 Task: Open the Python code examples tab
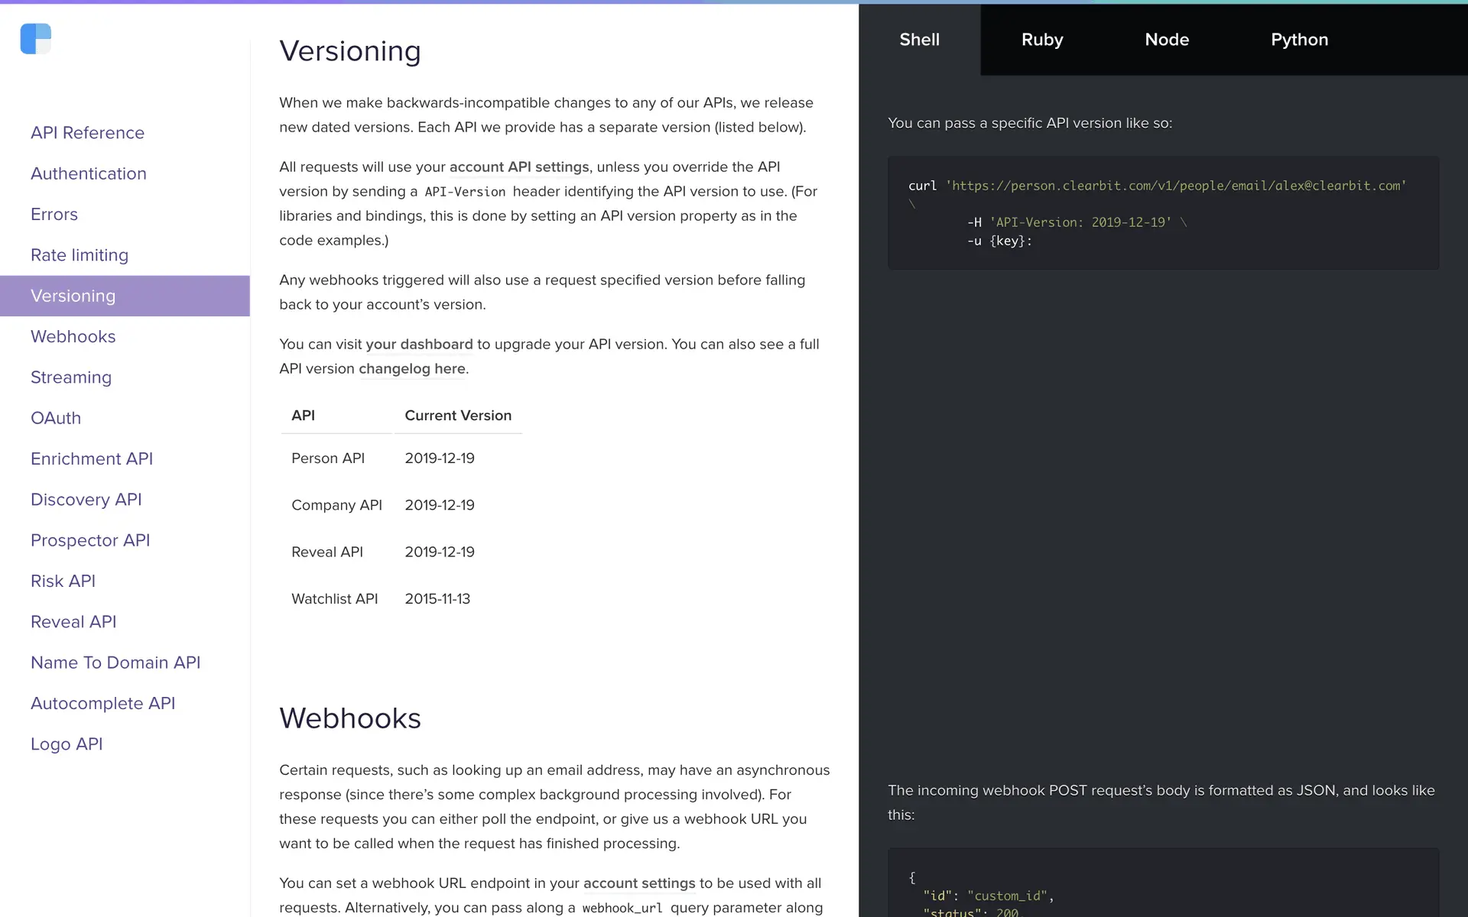[1299, 40]
